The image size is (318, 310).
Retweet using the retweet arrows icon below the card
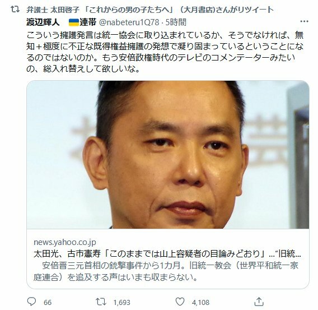tap(101, 302)
